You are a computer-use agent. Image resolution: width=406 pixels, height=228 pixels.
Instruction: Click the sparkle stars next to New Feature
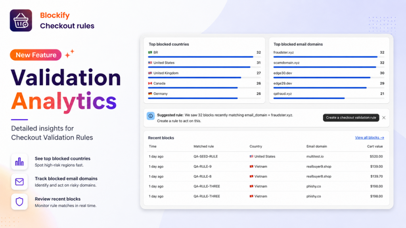(69, 53)
